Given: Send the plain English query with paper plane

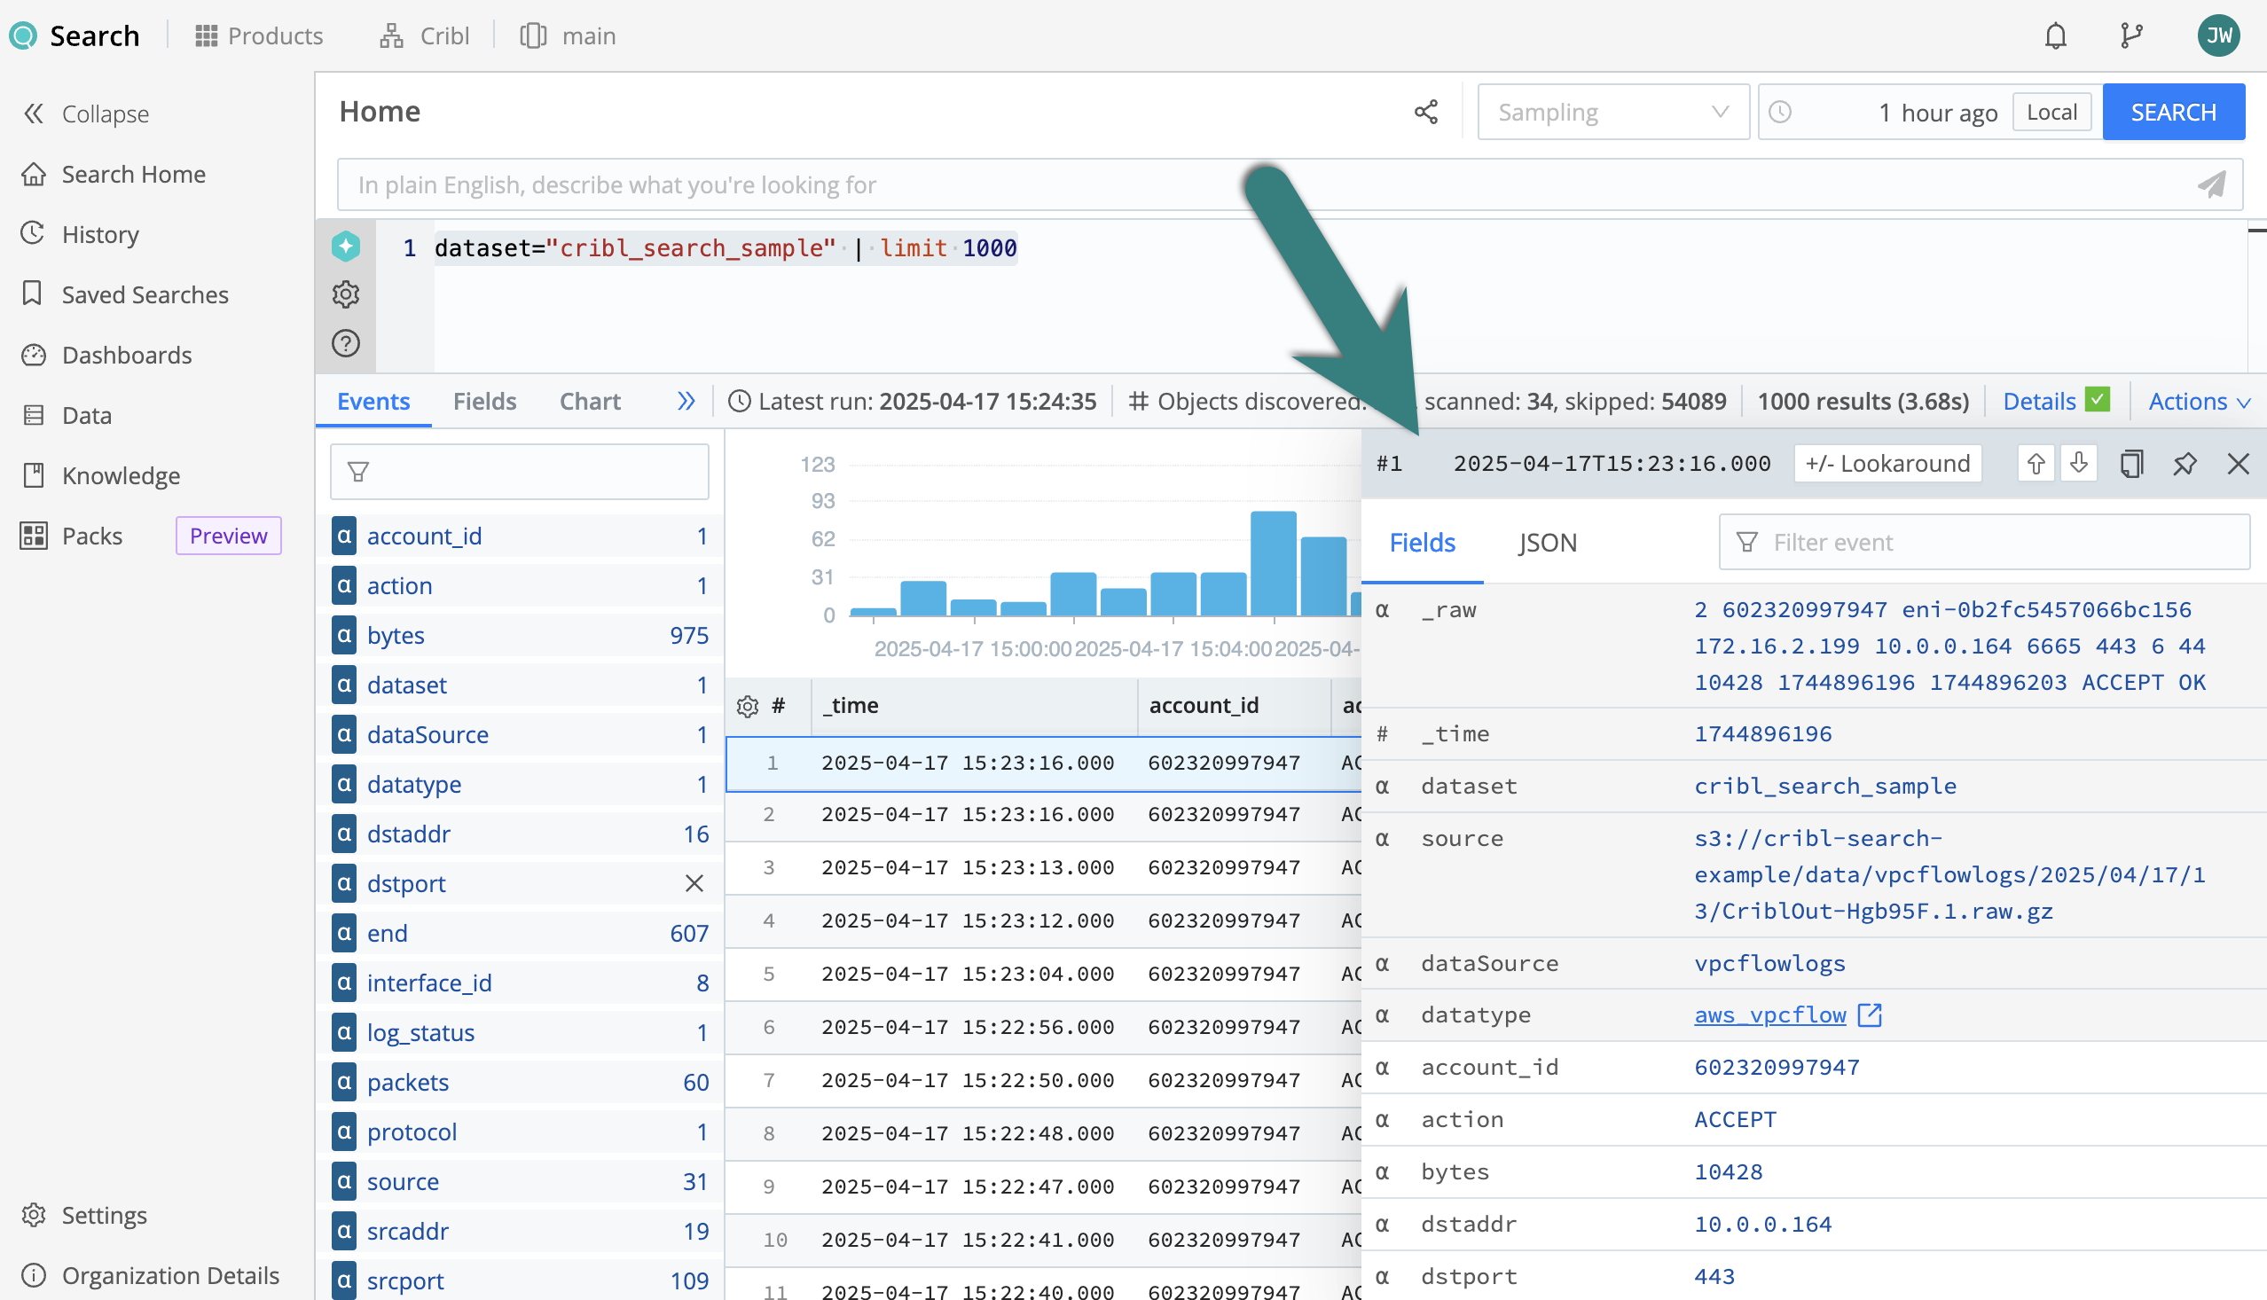Looking at the screenshot, I should coord(2211,184).
